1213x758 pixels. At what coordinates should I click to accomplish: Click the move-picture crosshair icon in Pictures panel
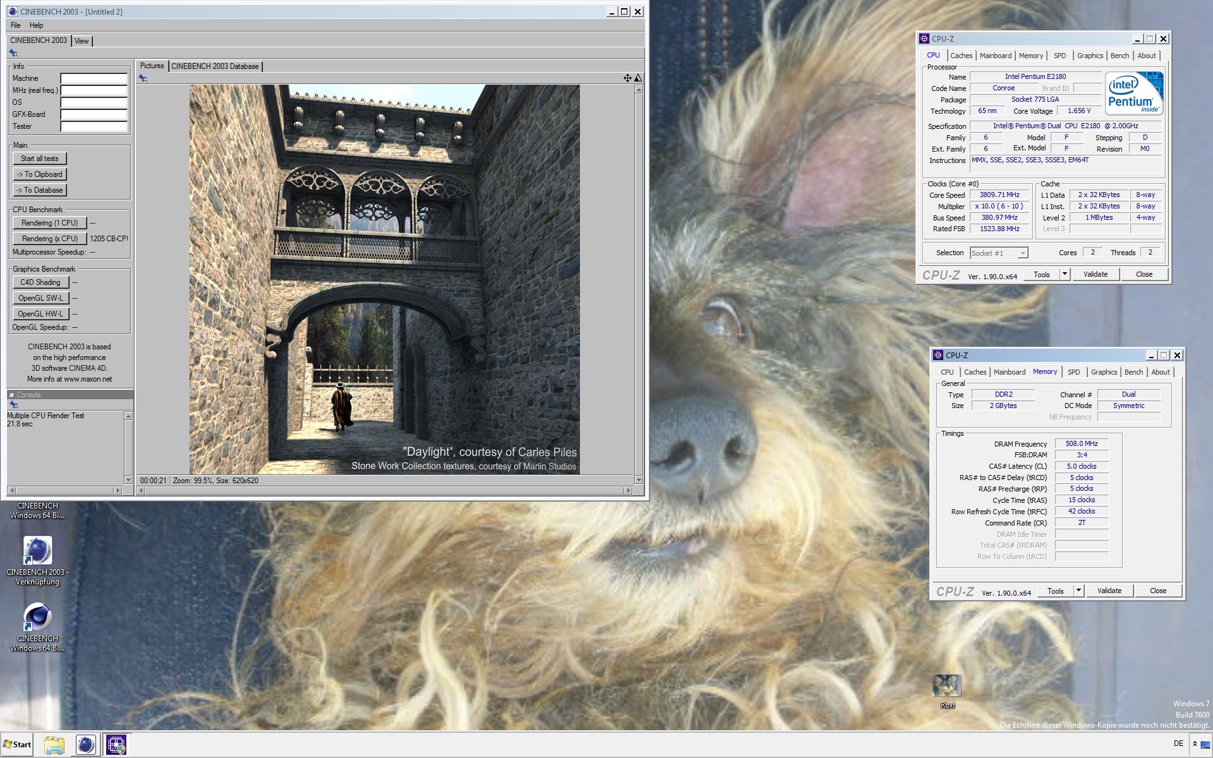[627, 78]
